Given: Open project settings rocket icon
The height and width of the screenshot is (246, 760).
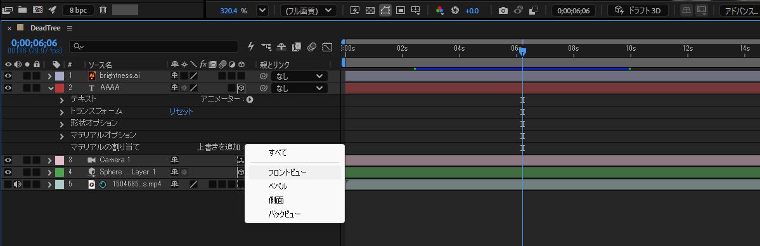Looking at the screenshot, I should (53, 10).
